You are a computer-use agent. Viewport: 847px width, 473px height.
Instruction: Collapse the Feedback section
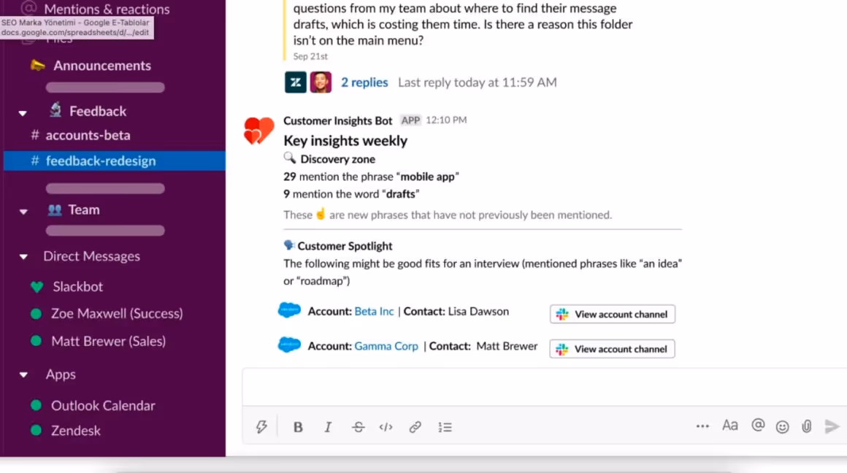point(23,113)
